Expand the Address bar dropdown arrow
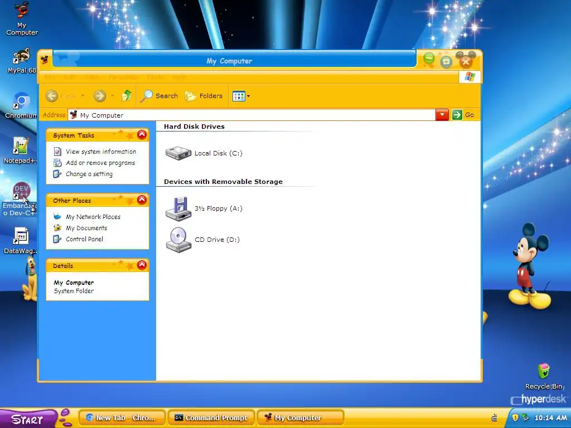Viewport: 571px width, 428px height. click(442, 115)
